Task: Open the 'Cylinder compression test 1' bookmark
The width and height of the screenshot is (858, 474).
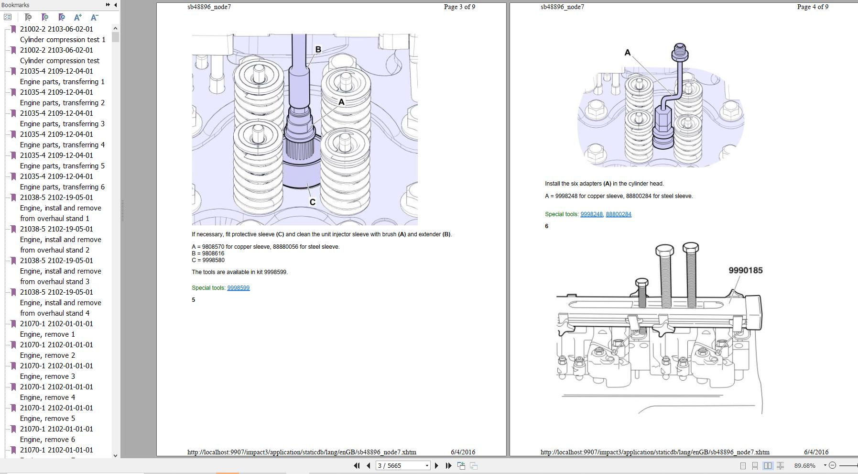Action: 62,40
